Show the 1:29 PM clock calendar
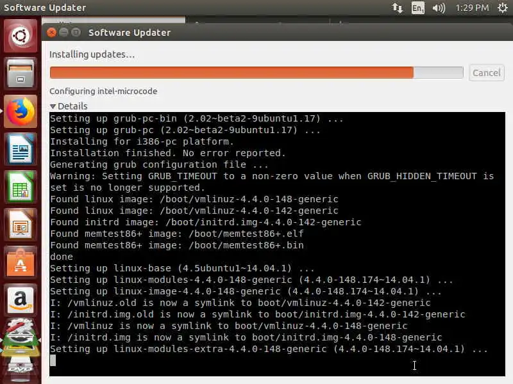Image resolution: width=513 pixels, height=384 pixels. point(472,8)
